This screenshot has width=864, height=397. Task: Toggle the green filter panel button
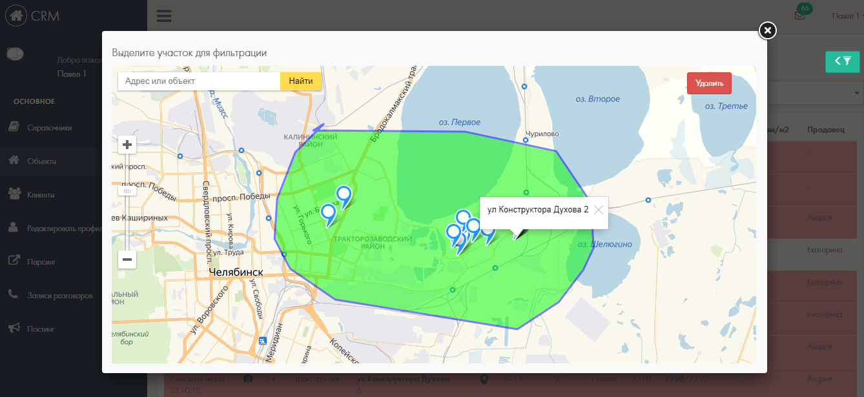(x=842, y=61)
